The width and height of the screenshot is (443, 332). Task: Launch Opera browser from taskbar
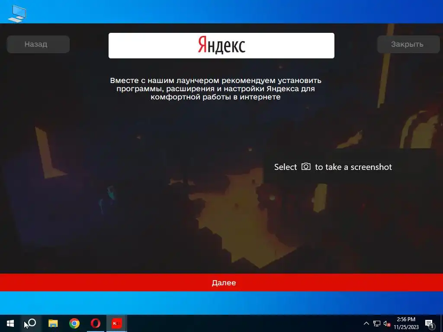click(96, 323)
